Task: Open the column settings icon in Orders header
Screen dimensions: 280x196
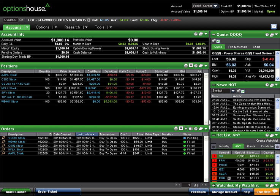Action: pos(191,128)
